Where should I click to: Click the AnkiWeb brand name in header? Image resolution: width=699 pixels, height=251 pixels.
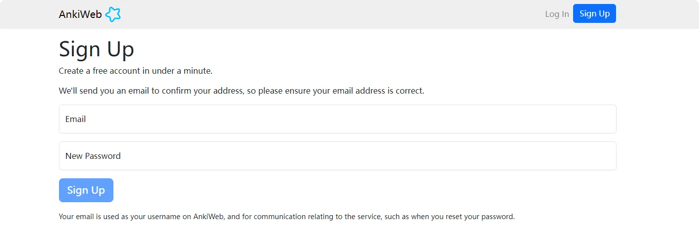pos(80,14)
